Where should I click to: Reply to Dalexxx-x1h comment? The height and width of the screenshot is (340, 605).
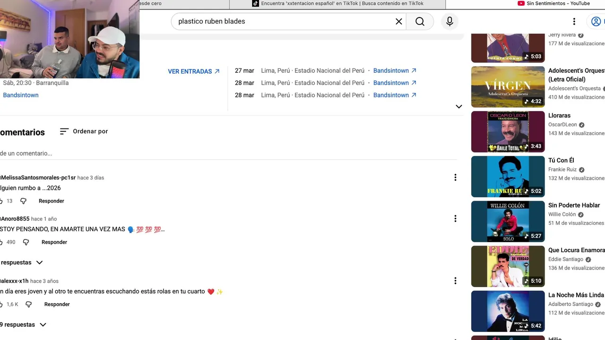57,305
